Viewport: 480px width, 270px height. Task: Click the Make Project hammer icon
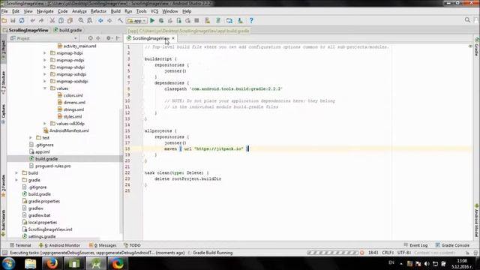120,20
